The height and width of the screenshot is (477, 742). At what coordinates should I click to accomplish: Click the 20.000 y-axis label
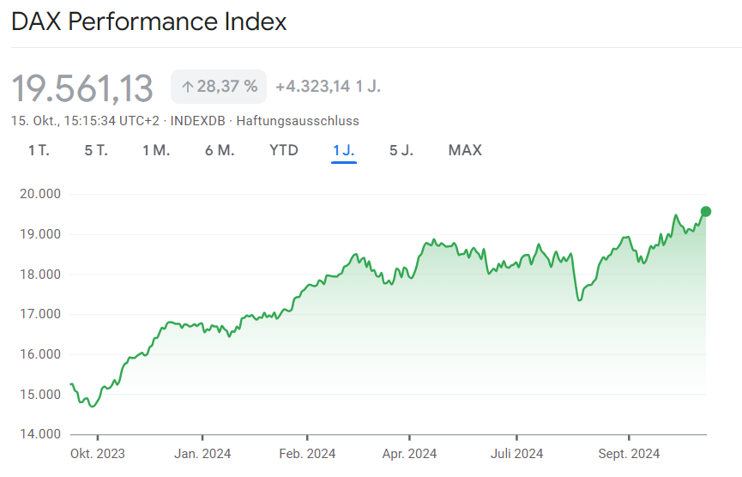(40, 194)
